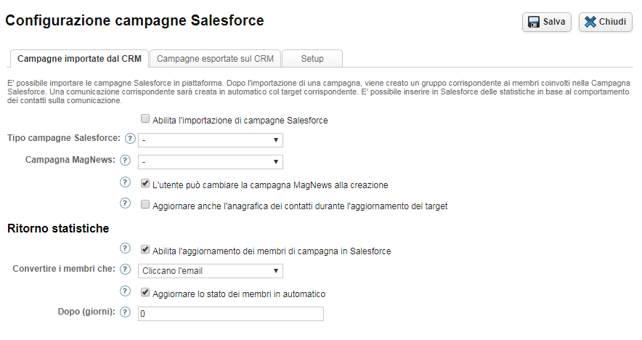Screen dimensions: 642x340
Task: Enable Abilita l'importazione di campagne Salesforce checkbox
Action: [x=145, y=119]
